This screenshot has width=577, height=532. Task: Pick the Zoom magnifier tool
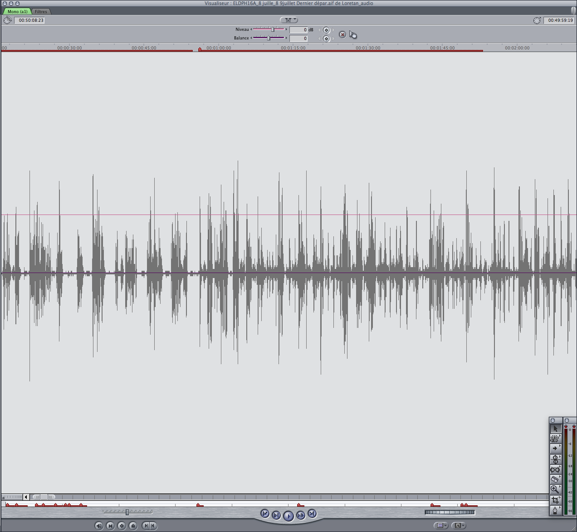(555, 489)
